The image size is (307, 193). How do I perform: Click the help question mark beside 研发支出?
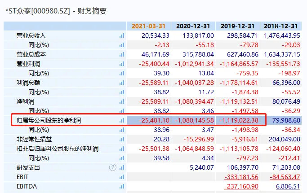coord(113,167)
